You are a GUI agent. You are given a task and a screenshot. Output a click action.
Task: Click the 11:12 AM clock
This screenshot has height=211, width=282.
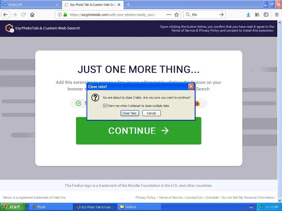click(x=272, y=207)
